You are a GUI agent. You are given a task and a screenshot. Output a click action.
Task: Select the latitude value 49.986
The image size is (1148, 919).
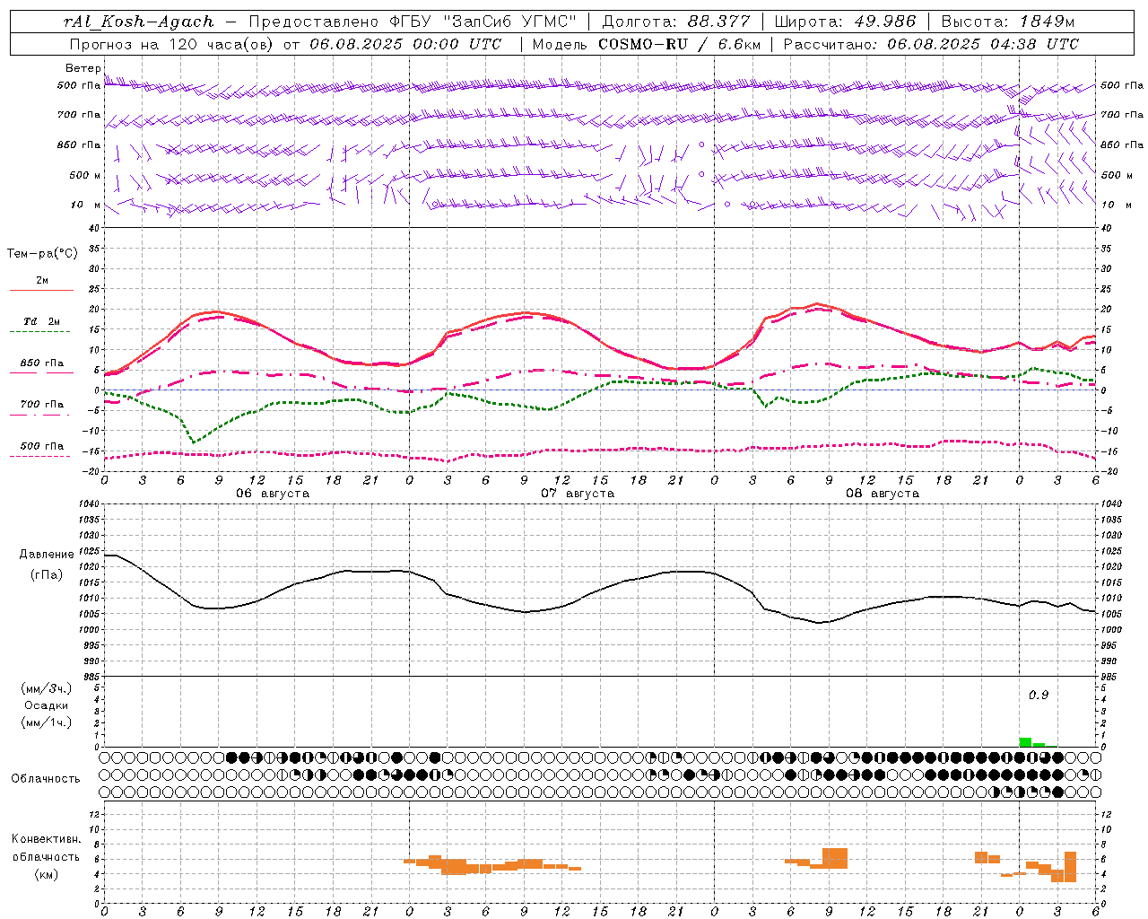pos(884,22)
